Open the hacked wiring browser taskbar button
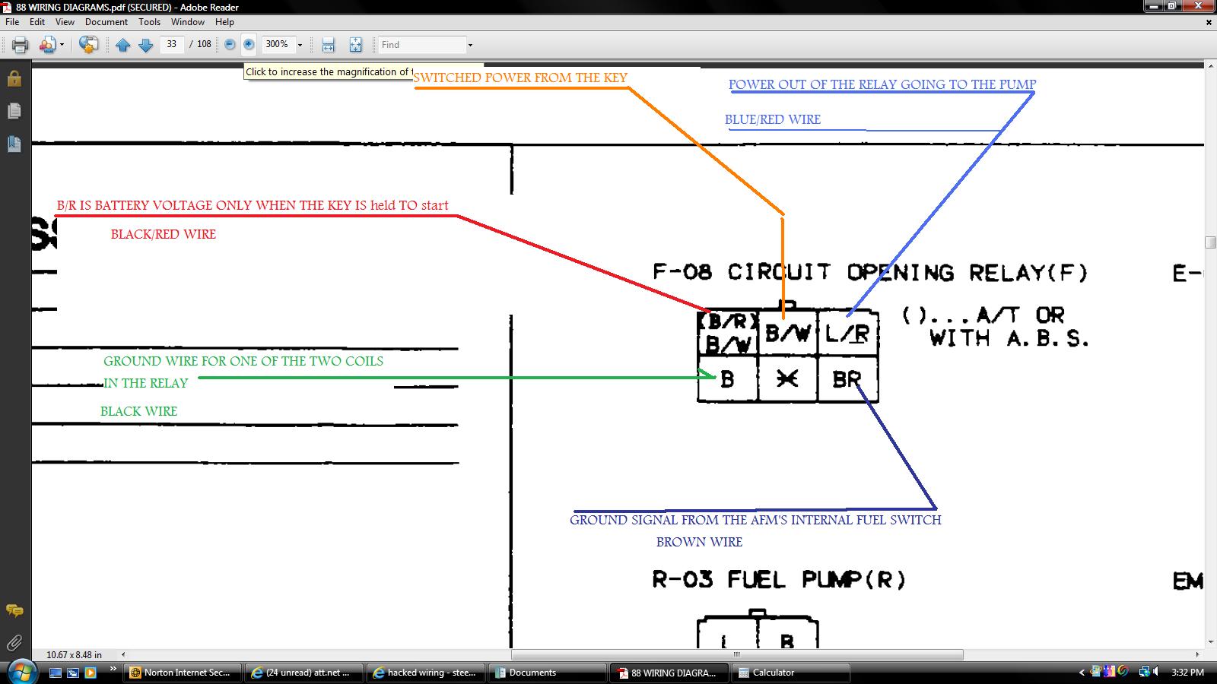The width and height of the screenshot is (1217, 684). click(x=424, y=673)
